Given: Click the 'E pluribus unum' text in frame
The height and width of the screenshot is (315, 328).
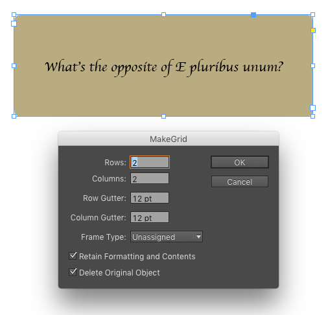Looking at the screenshot, I should (x=229, y=67).
